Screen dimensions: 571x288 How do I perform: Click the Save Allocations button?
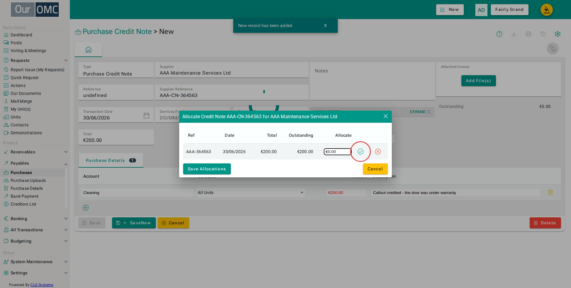click(207, 169)
